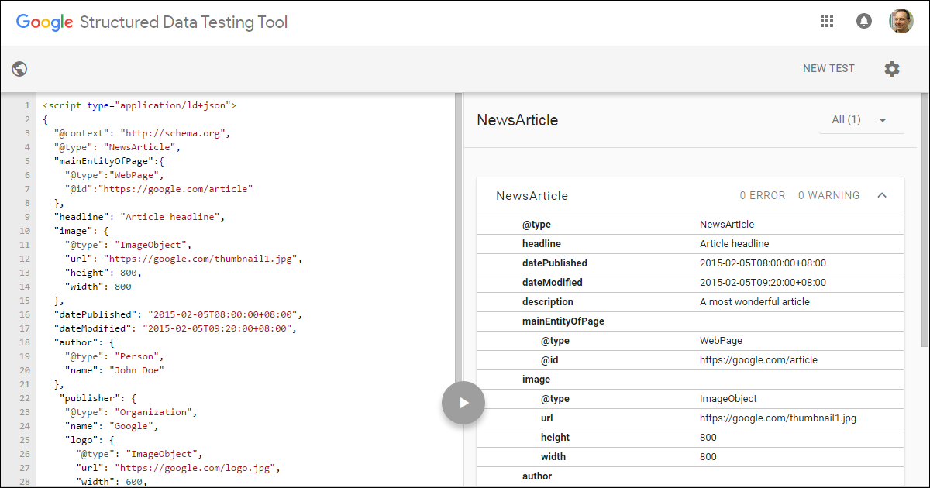The width and height of the screenshot is (930, 488).
Task: Click code line 1 script tag
Action: [x=139, y=105]
